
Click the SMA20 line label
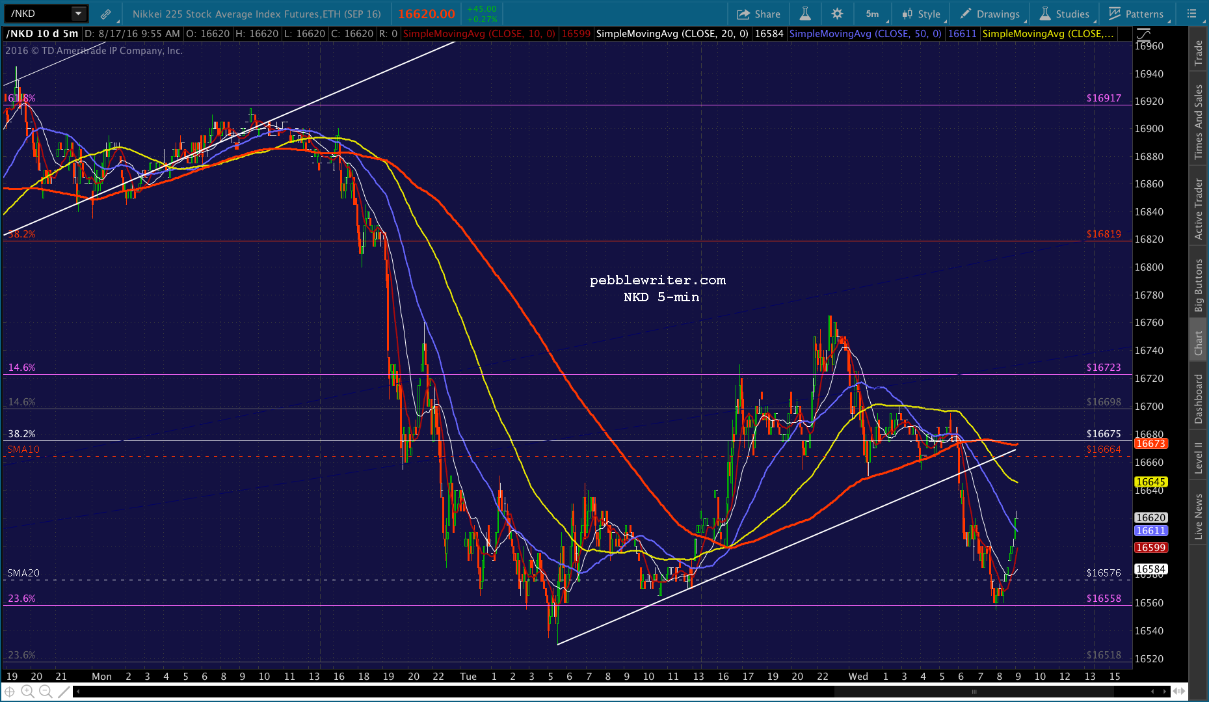[23, 573]
